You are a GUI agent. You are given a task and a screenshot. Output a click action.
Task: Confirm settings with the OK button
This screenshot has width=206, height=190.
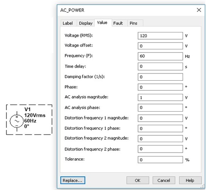[x=138, y=180]
